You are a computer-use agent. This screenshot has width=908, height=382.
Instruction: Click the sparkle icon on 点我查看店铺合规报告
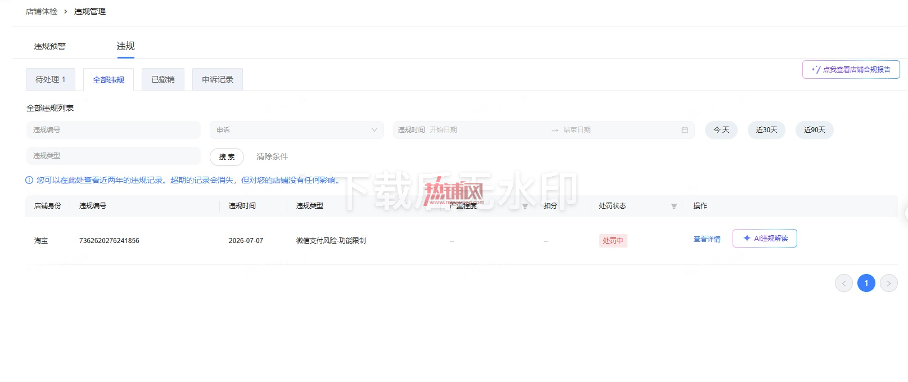coord(816,70)
